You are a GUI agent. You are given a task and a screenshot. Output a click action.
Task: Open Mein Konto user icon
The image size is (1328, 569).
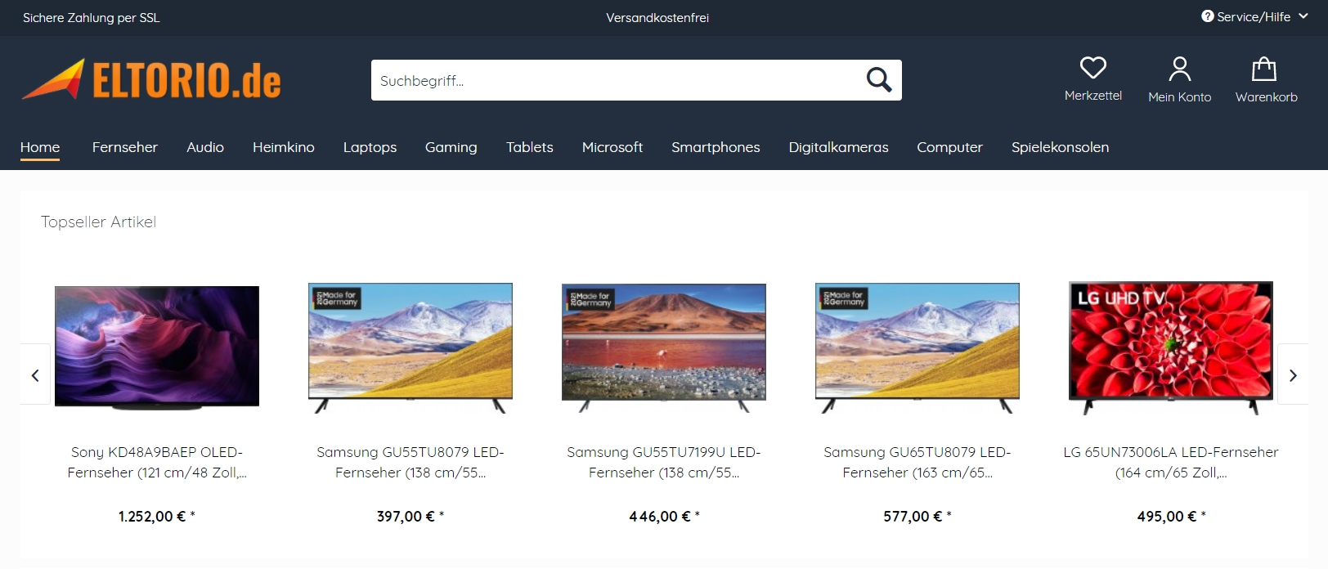[1179, 69]
